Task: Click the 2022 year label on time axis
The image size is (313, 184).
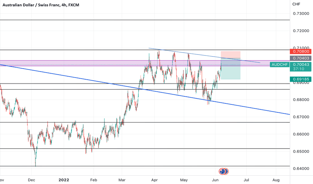Action: (x=64, y=180)
